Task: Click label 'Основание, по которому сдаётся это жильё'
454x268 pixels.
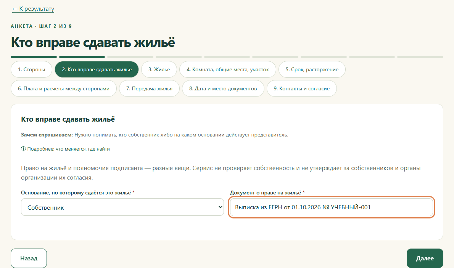Action: click(76, 193)
